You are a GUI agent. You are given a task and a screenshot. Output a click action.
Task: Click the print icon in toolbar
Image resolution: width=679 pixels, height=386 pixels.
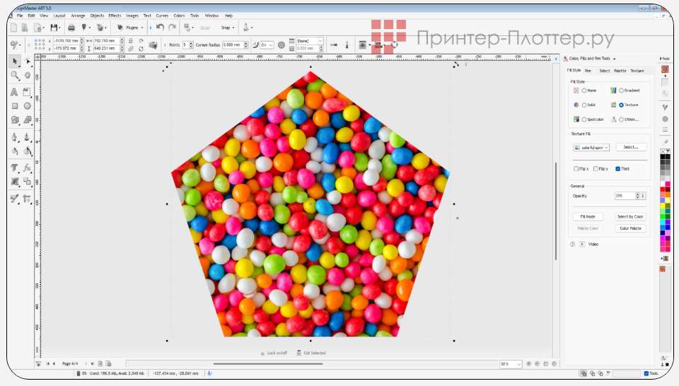(71, 28)
